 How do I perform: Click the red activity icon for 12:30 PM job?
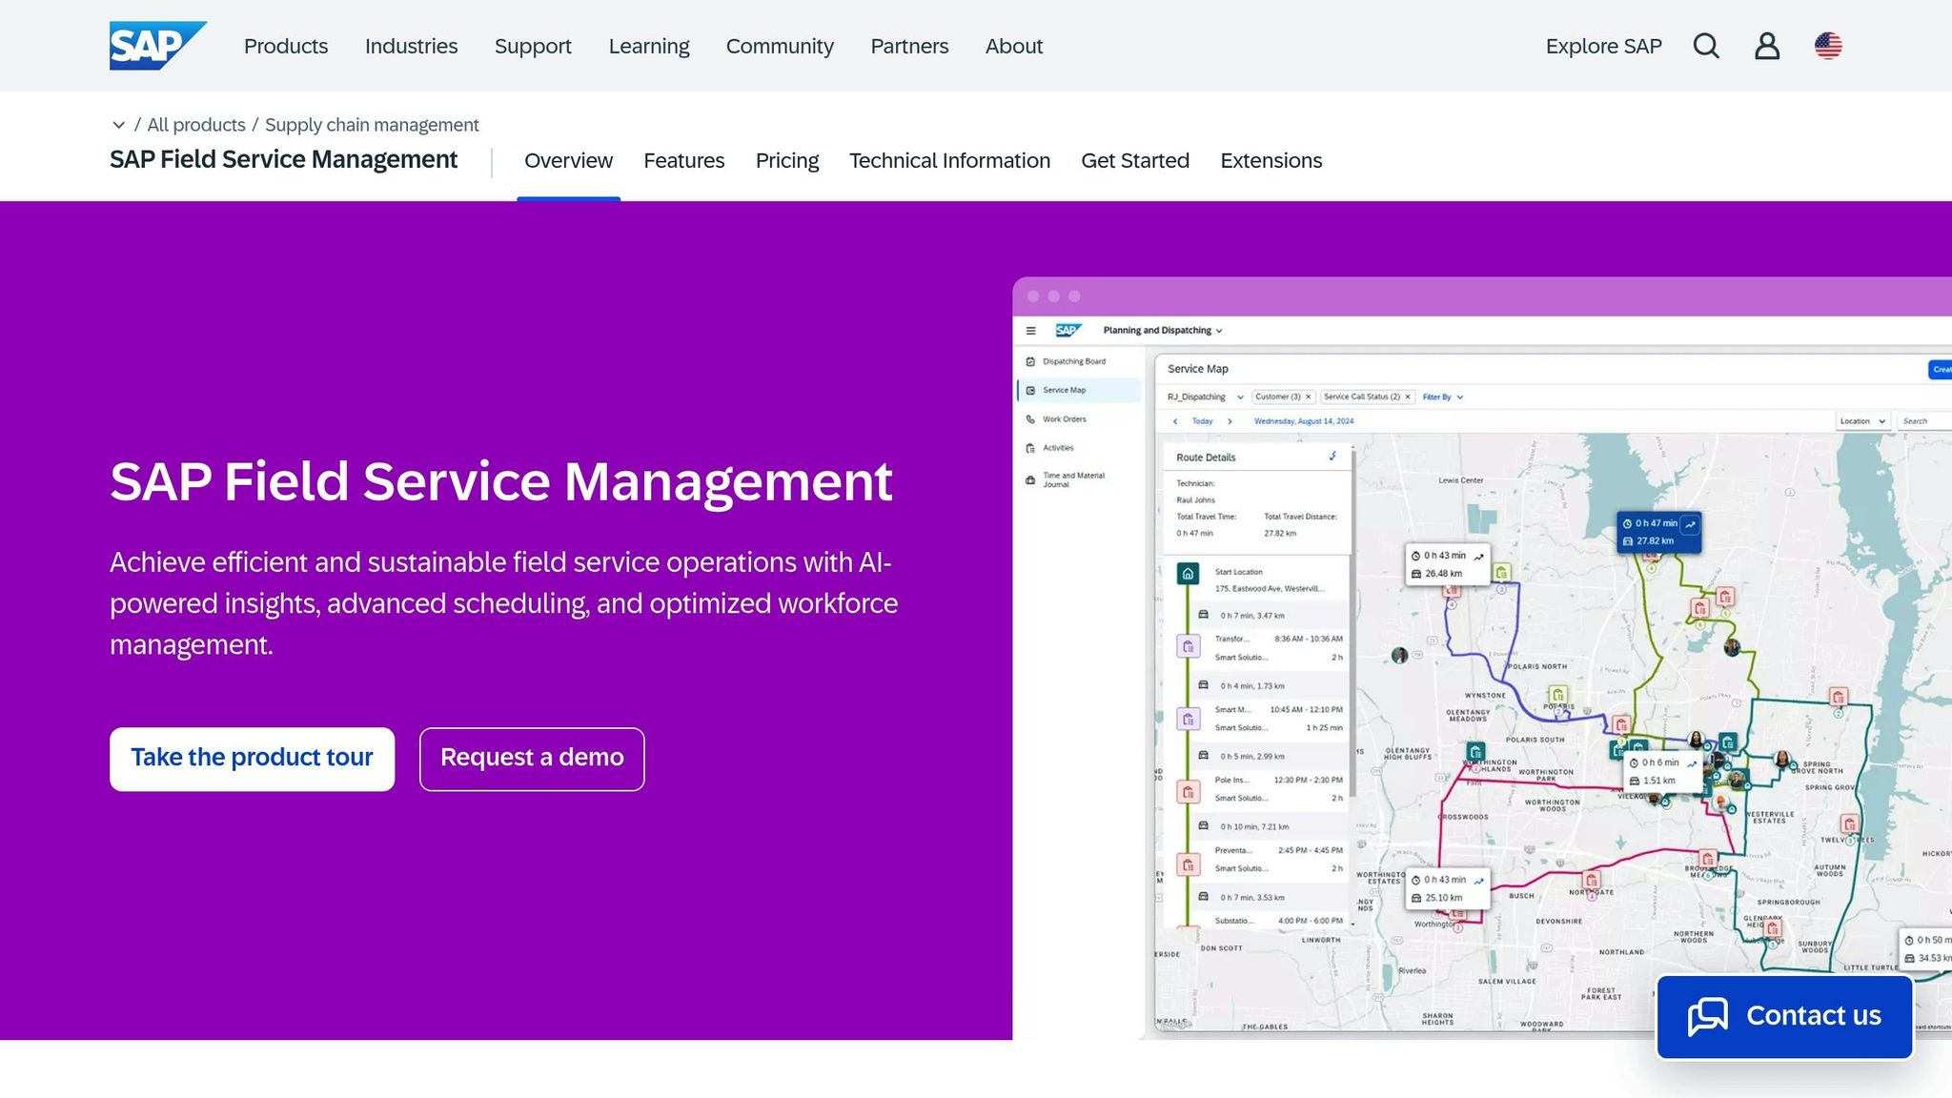pyautogui.click(x=1188, y=791)
